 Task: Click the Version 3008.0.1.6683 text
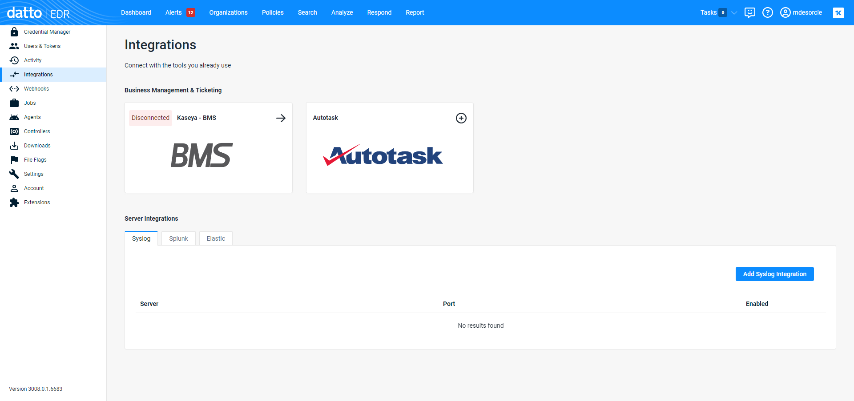pyautogui.click(x=36, y=389)
